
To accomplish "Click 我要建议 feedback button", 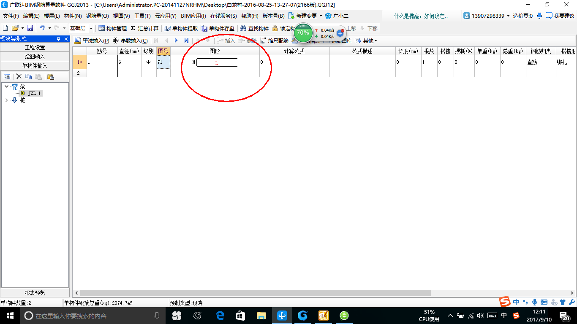I will click(x=560, y=16).
